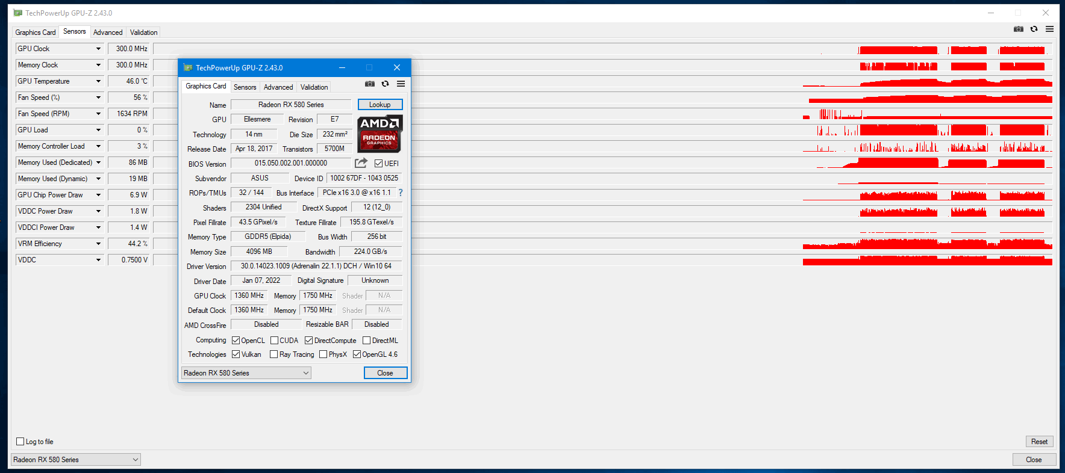Viewport: 1065px width, 473px height.
Task: Open the Advanced tab in front dialog
Action: pyautogui.click(x=278, y=87)
